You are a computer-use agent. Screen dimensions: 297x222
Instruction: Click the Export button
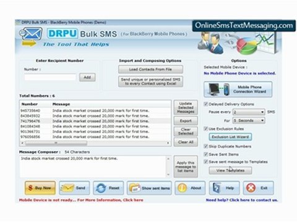186,121
